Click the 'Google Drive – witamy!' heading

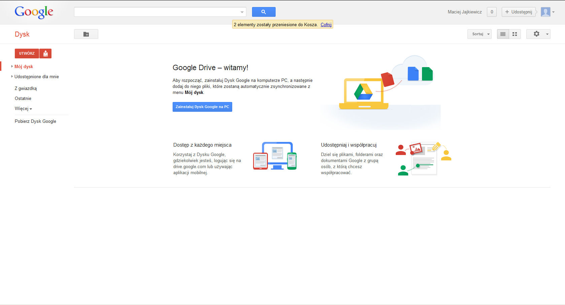(x=210, y=67)
